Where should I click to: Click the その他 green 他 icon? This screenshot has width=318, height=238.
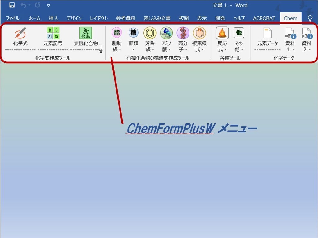click(x=239, y=33)
